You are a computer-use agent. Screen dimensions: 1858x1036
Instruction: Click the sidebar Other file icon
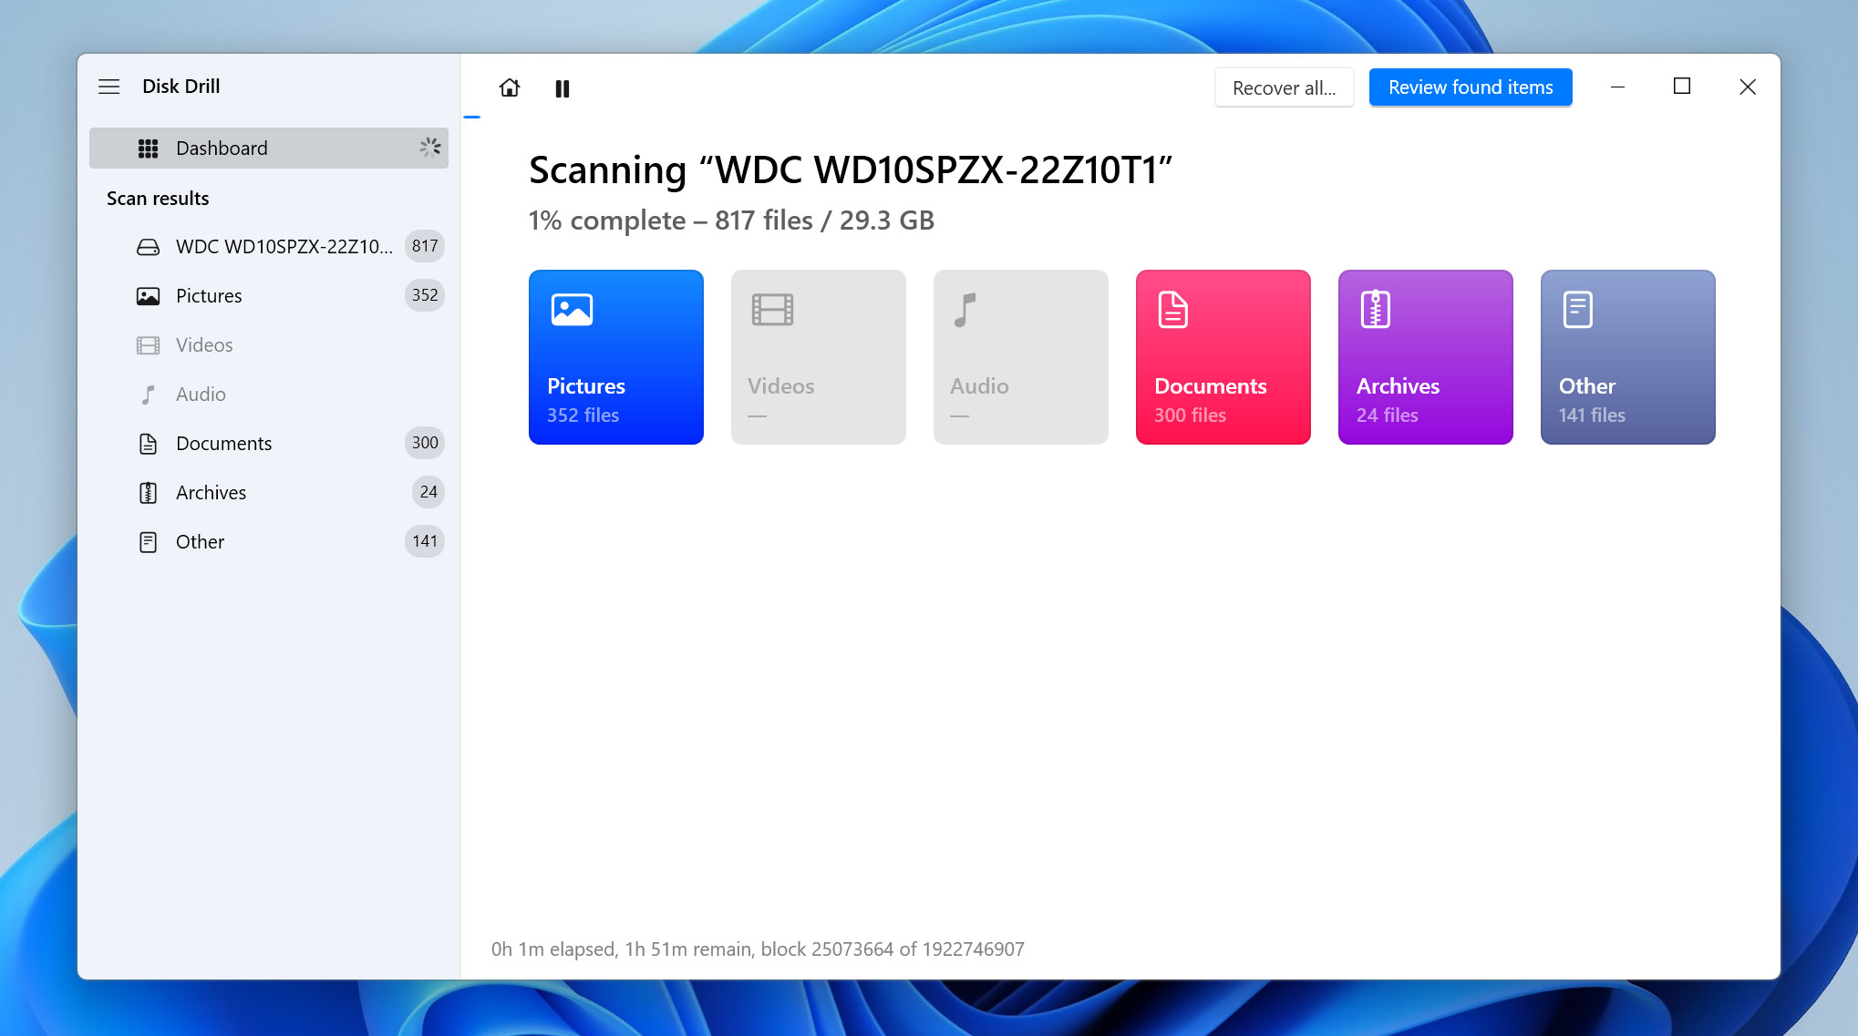[148, 542]
